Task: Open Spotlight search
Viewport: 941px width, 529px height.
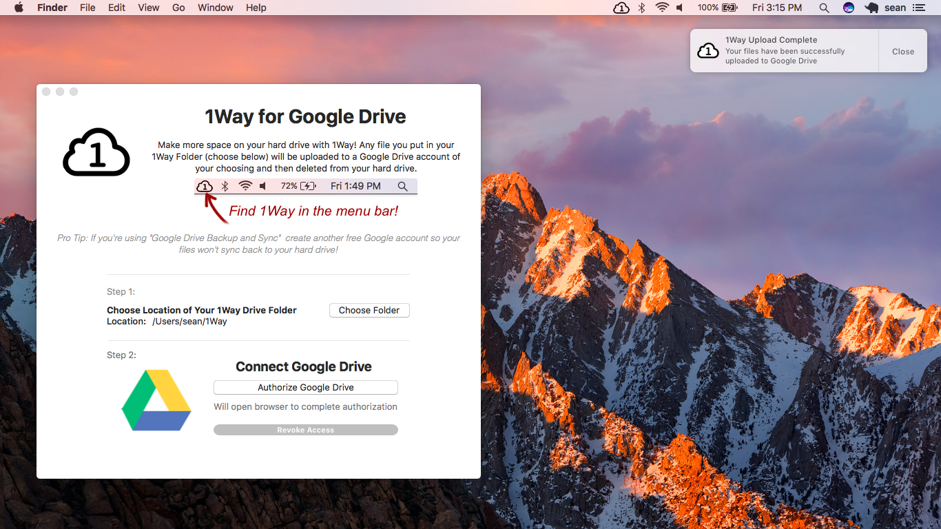Action: 824,8
